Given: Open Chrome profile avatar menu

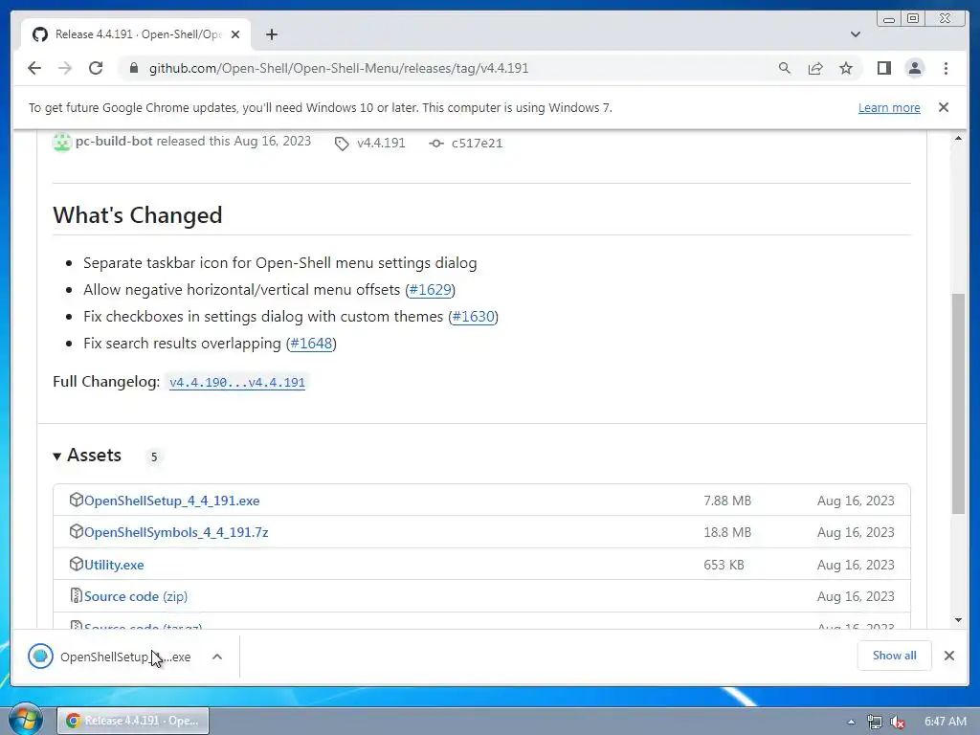Looking at the screenshot, I should [914, 68].
